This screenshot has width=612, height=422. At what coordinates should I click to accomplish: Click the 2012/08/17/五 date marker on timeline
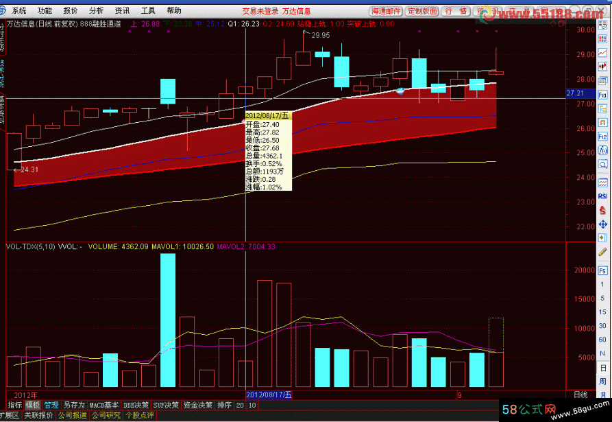click(x=269, y=395)
